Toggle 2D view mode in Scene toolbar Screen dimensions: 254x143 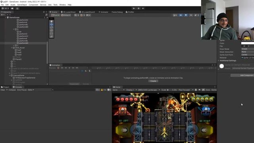[181, 15]
